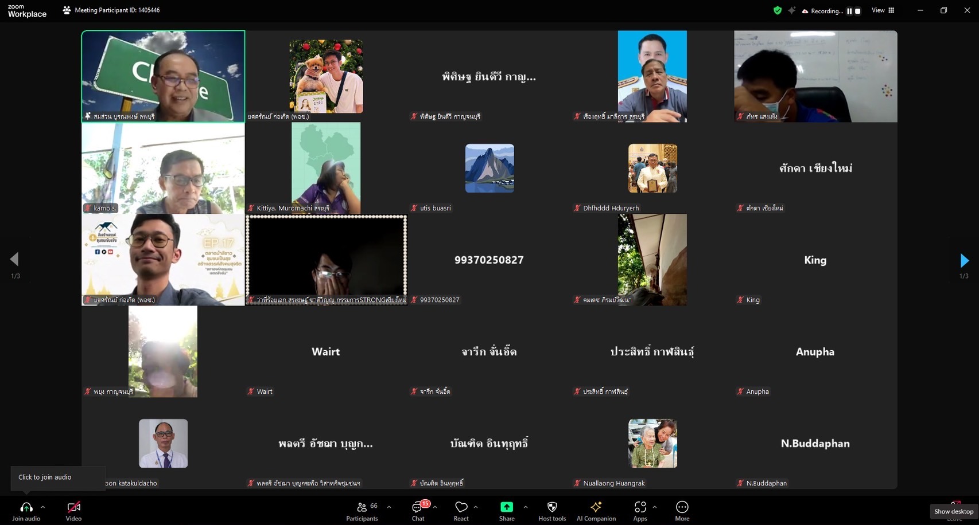Click the green Share screen icon
Image resolution: width=979 pixels, height=525 pixels.
(x=506, y=507)
